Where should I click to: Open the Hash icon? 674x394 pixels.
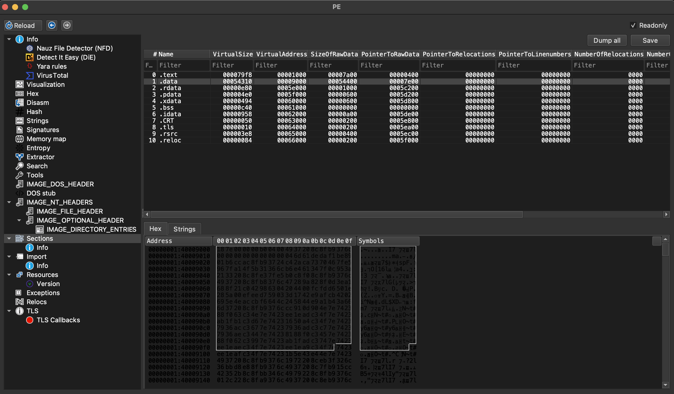pyautogui.click(x=20, y=112)
